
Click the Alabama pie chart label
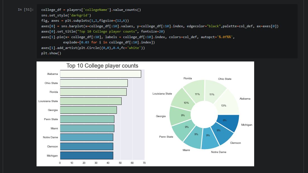coord(245,99)
